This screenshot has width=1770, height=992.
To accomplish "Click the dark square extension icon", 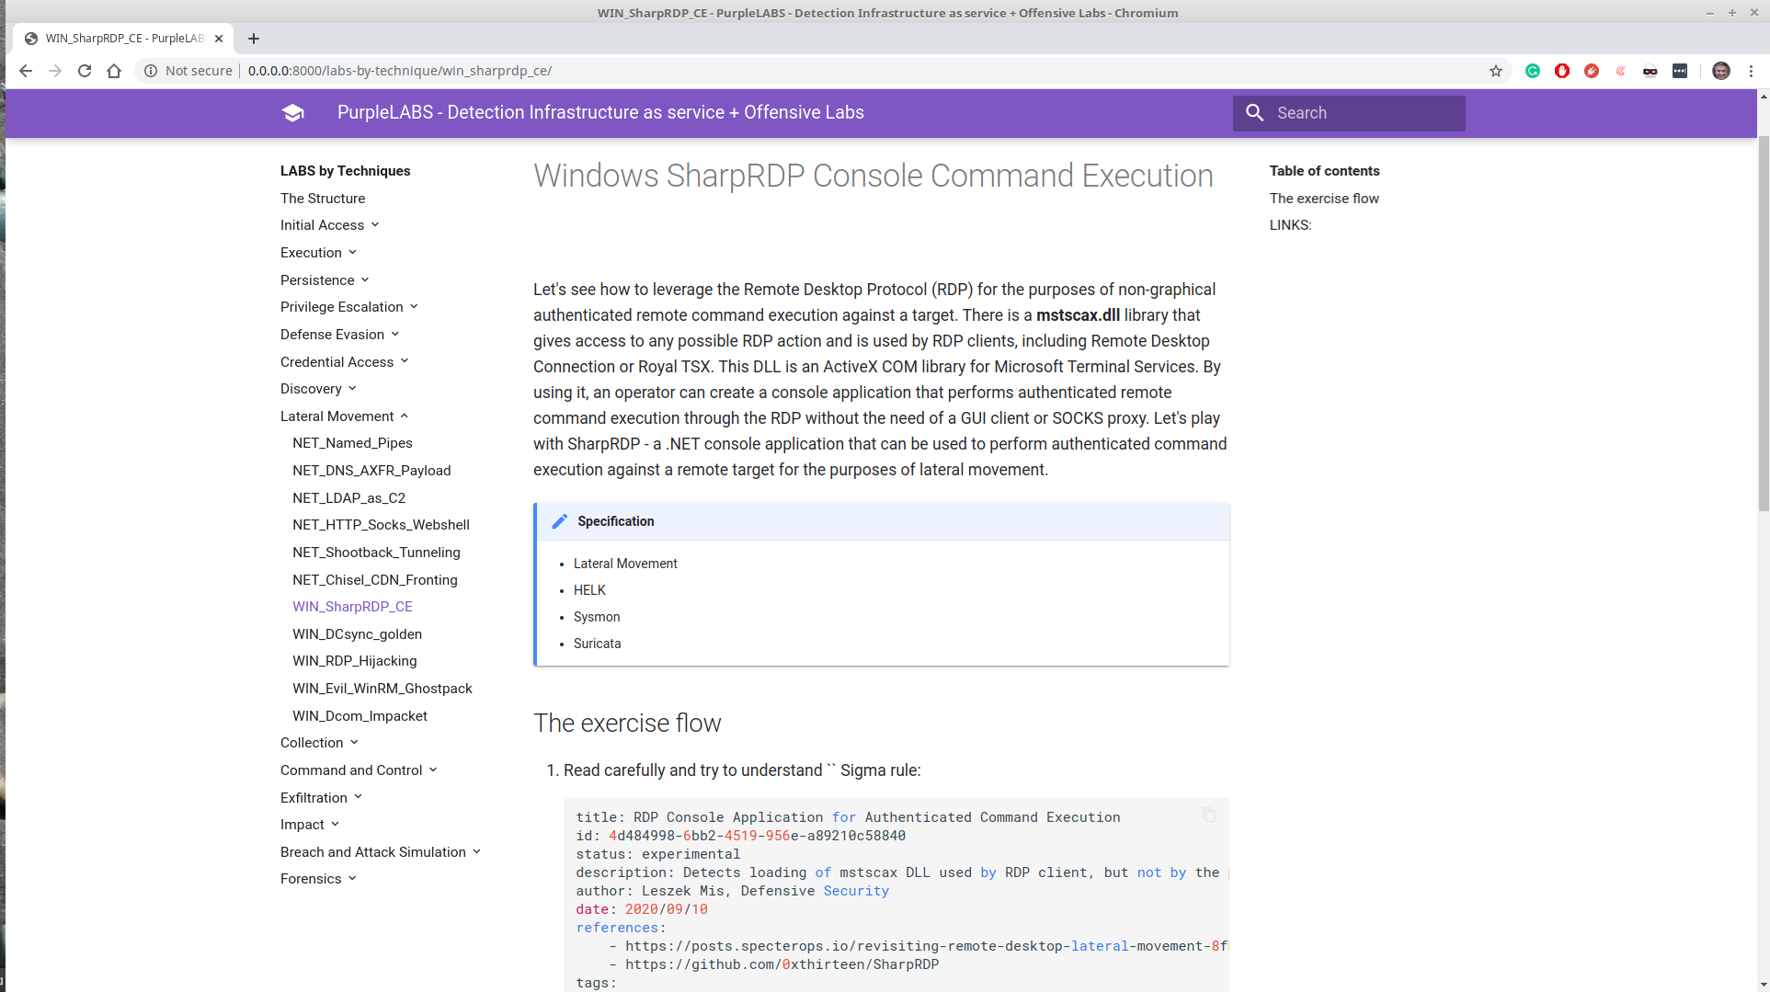I will [1680, 71].
